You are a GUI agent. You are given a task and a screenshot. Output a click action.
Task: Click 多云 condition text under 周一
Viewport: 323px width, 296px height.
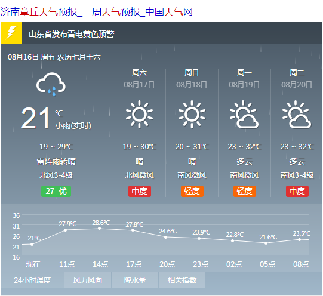coord(245,161)
